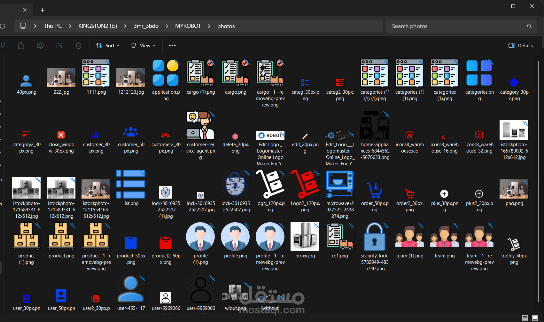This screenshot has width=544, height=322.
Task: Select the product.png thumbnail
Action: pos(61,237)
